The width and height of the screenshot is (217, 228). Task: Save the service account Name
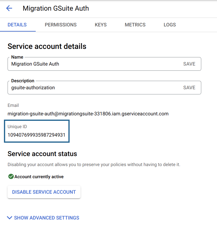point(189,64)
